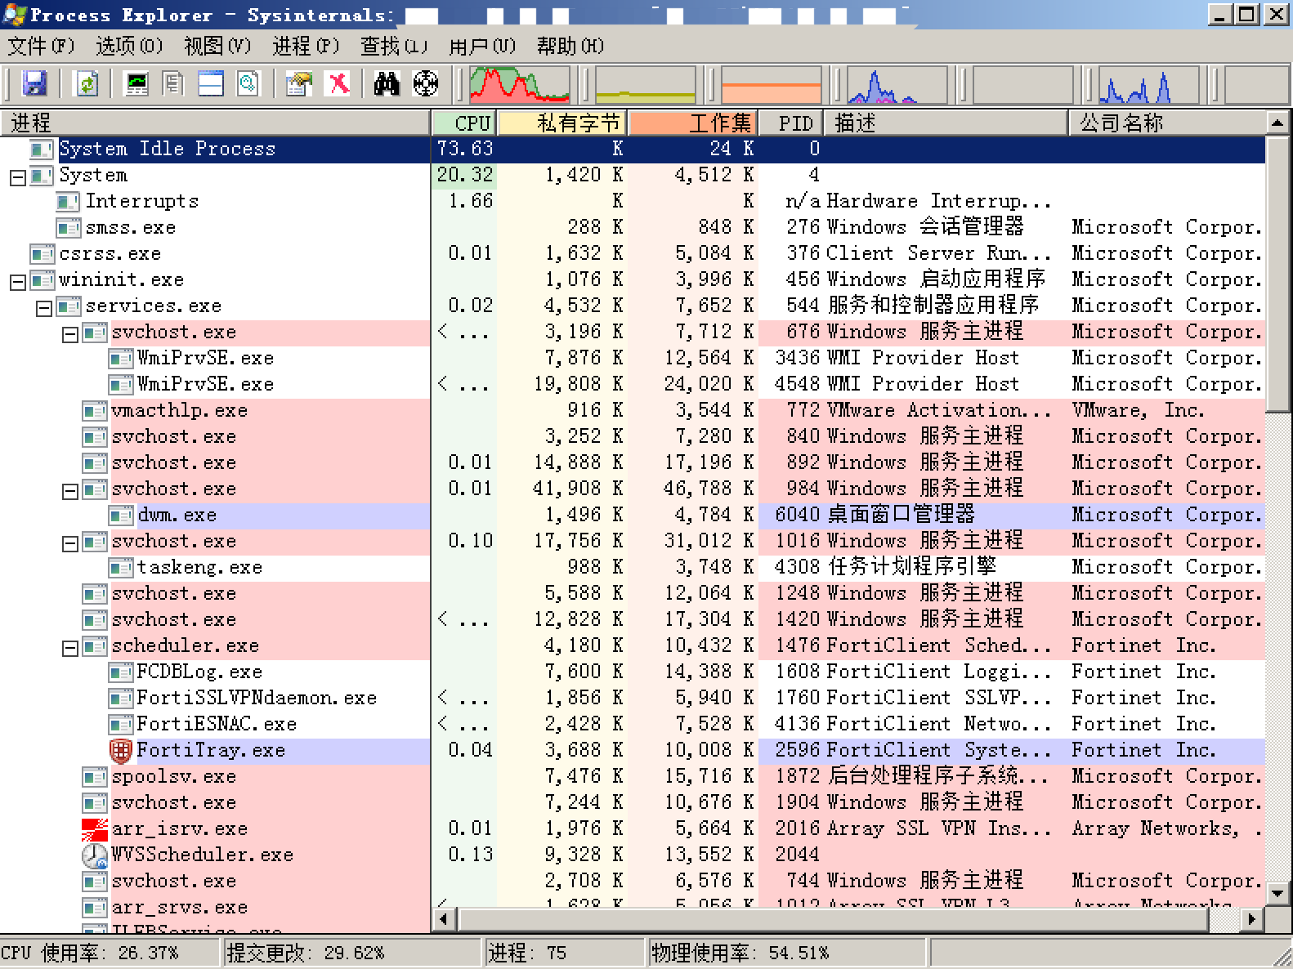Click the status bar 物理使用率: 54.51%
This screenshot has height=969, width=1293.
740,953
